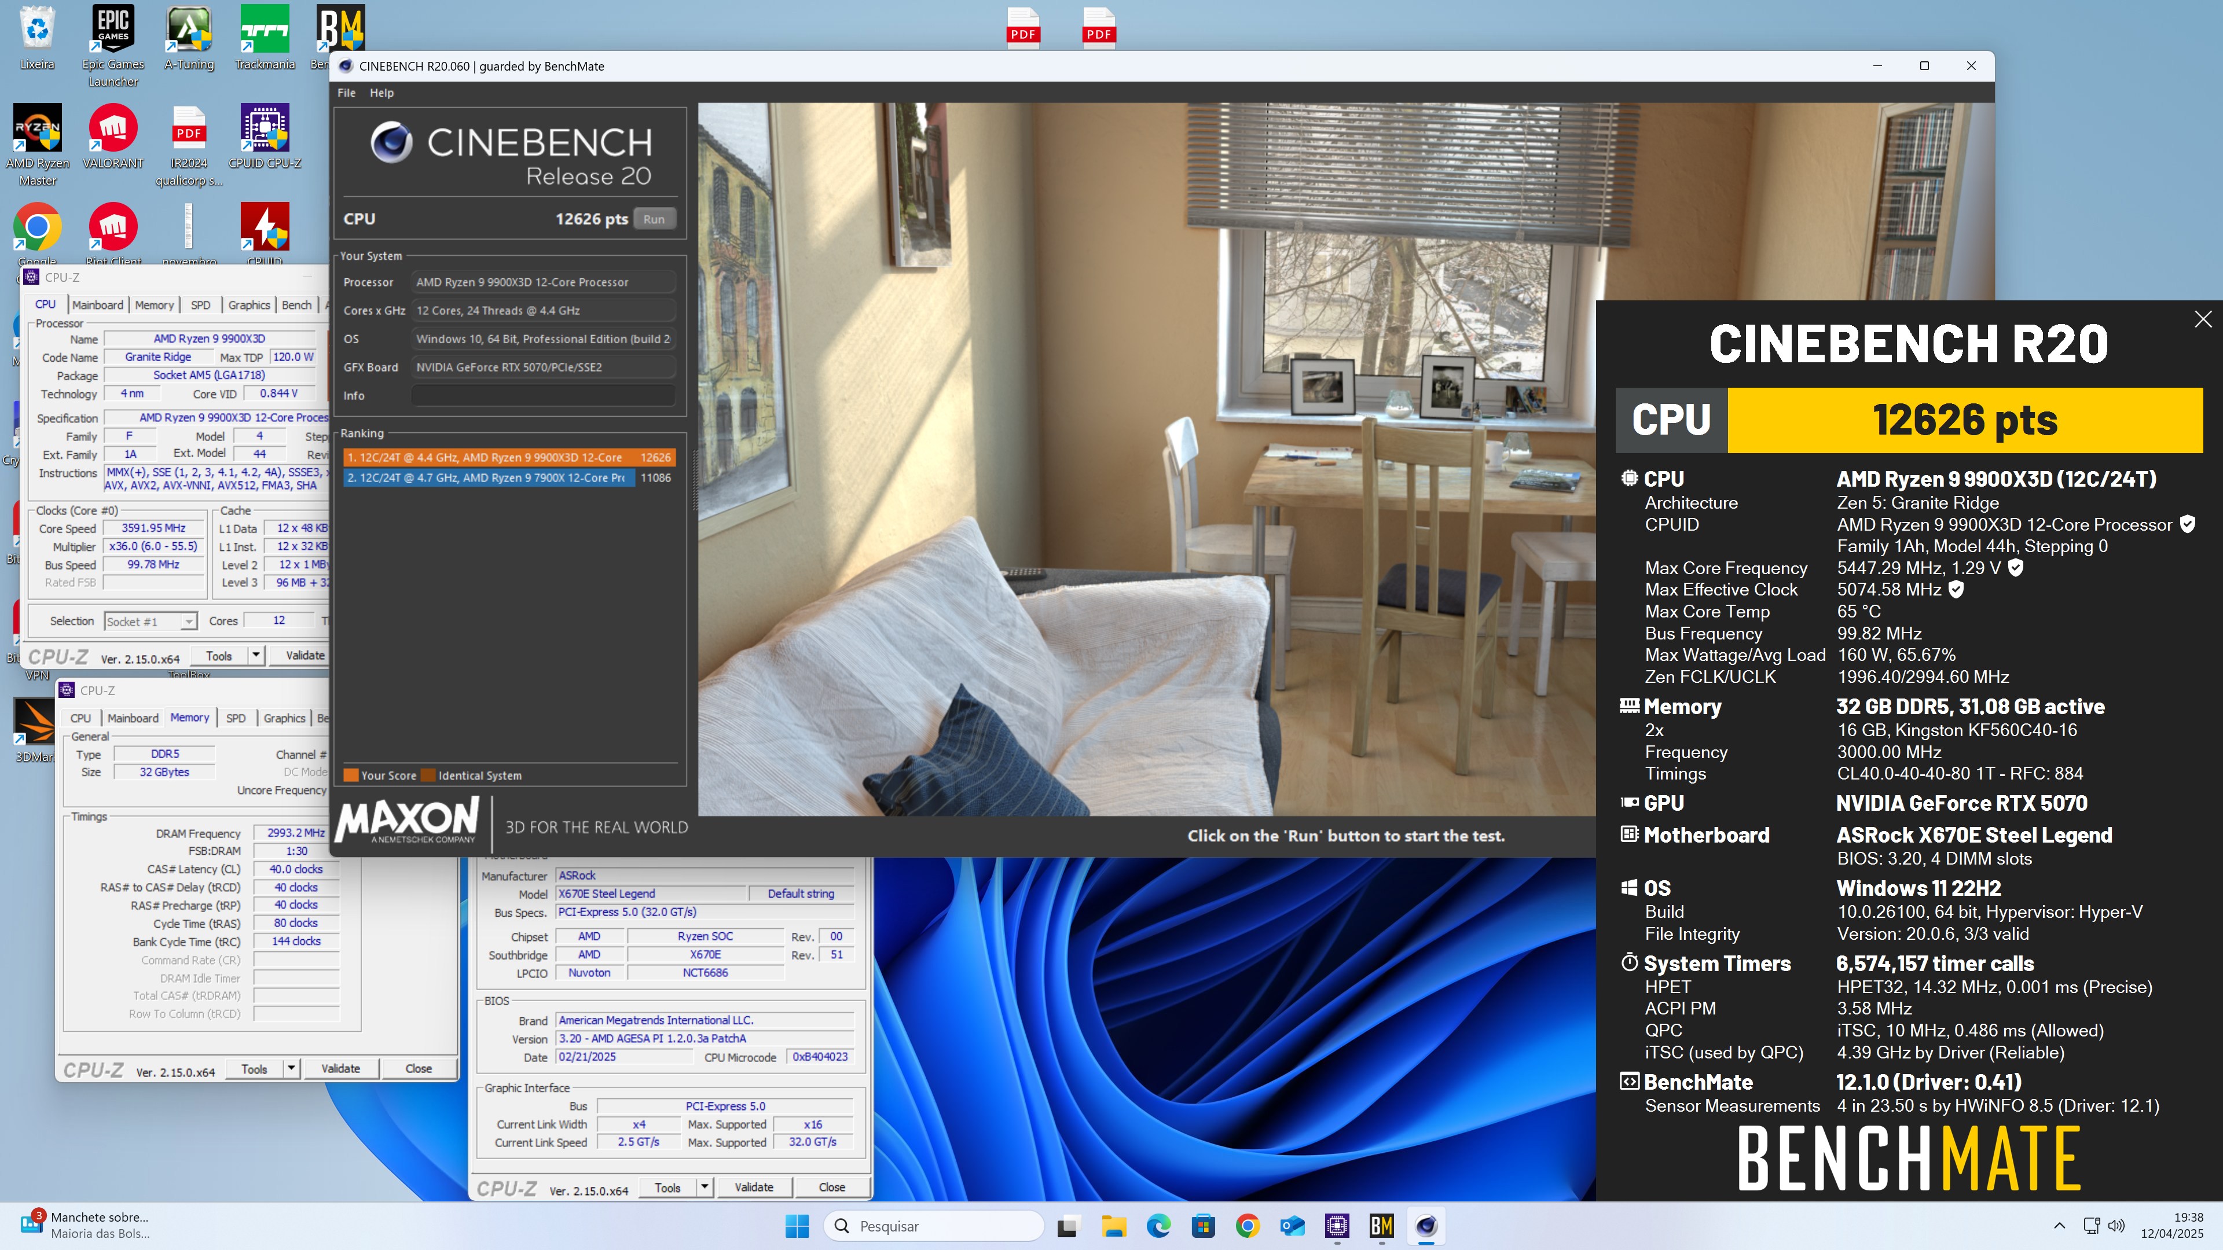Click the DRAM Frequency value 2993.2 MHz
This screenshot has height=1250, width=2223.
coord(296,833)
